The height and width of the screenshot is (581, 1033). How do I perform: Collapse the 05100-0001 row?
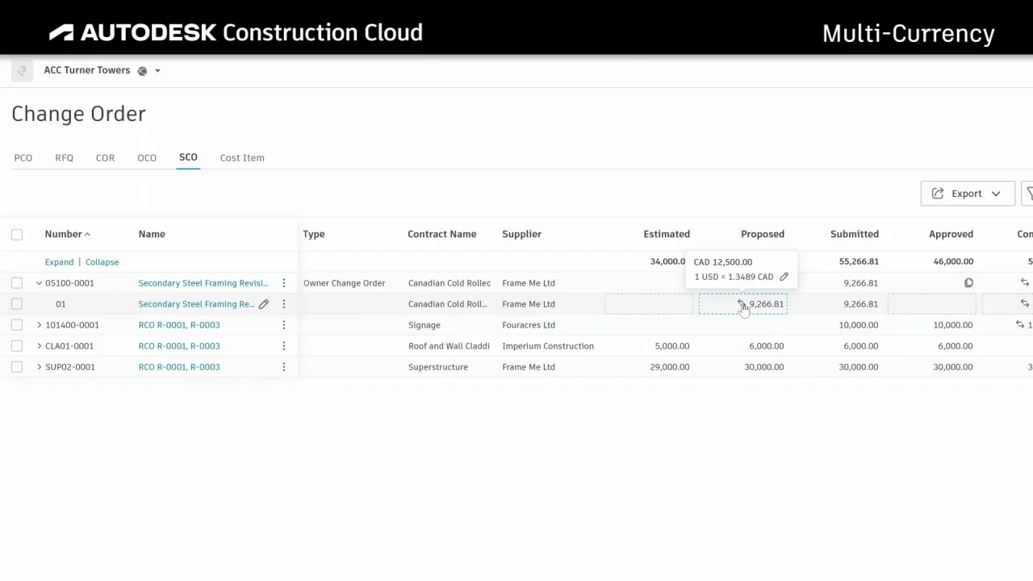(39, 283)
